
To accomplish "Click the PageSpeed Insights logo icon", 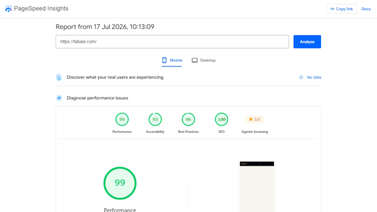I will click(x=8, y=9).
